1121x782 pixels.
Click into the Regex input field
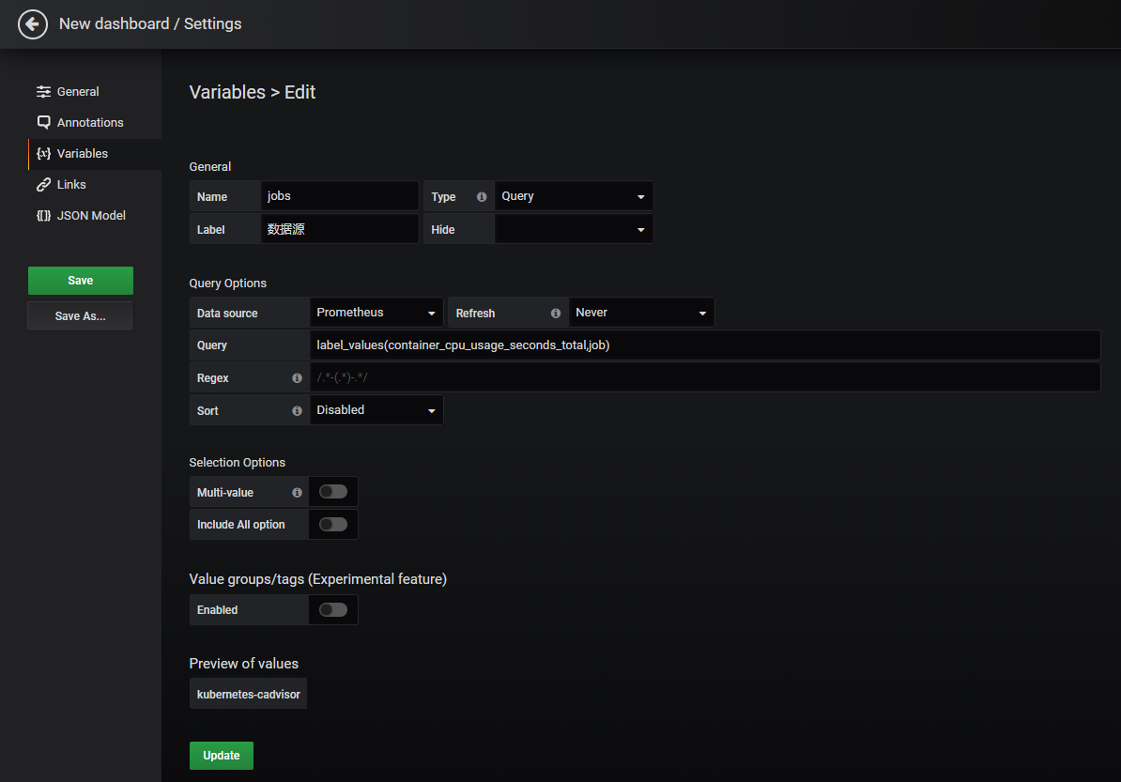coord(704,378)
